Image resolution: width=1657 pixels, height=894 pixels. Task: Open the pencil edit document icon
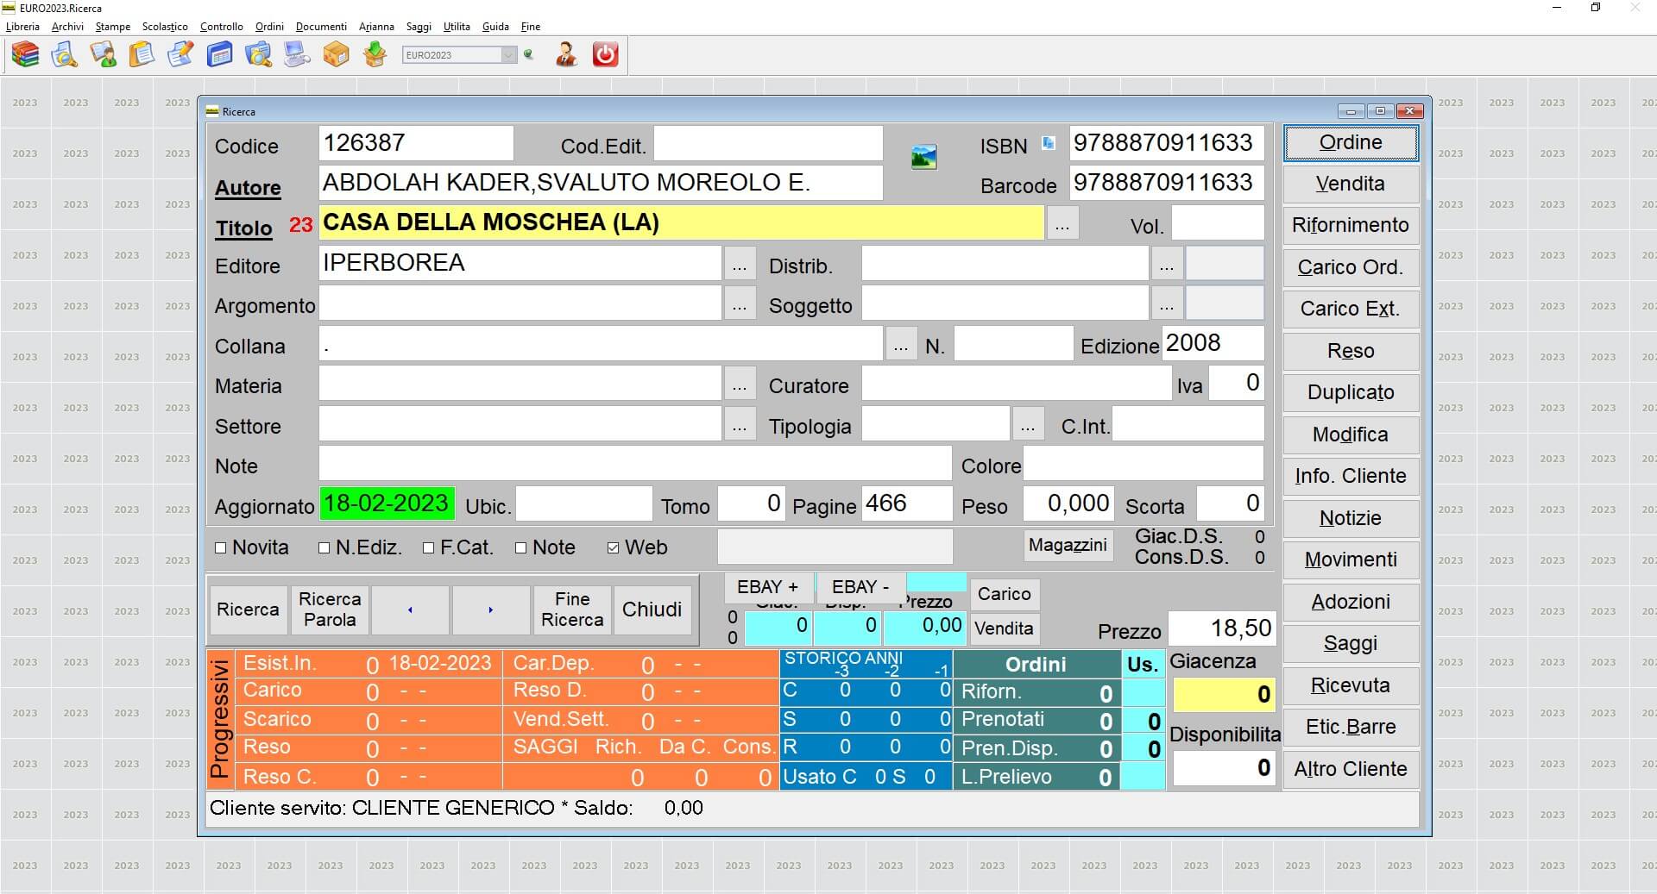(x=180, y=54)
